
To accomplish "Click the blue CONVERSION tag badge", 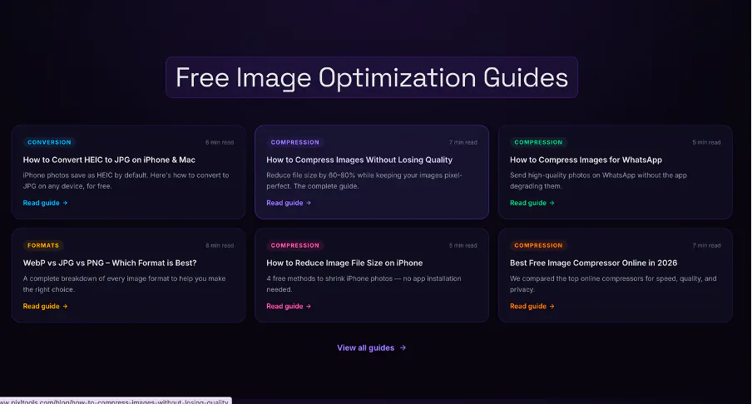I will (49, 142).
